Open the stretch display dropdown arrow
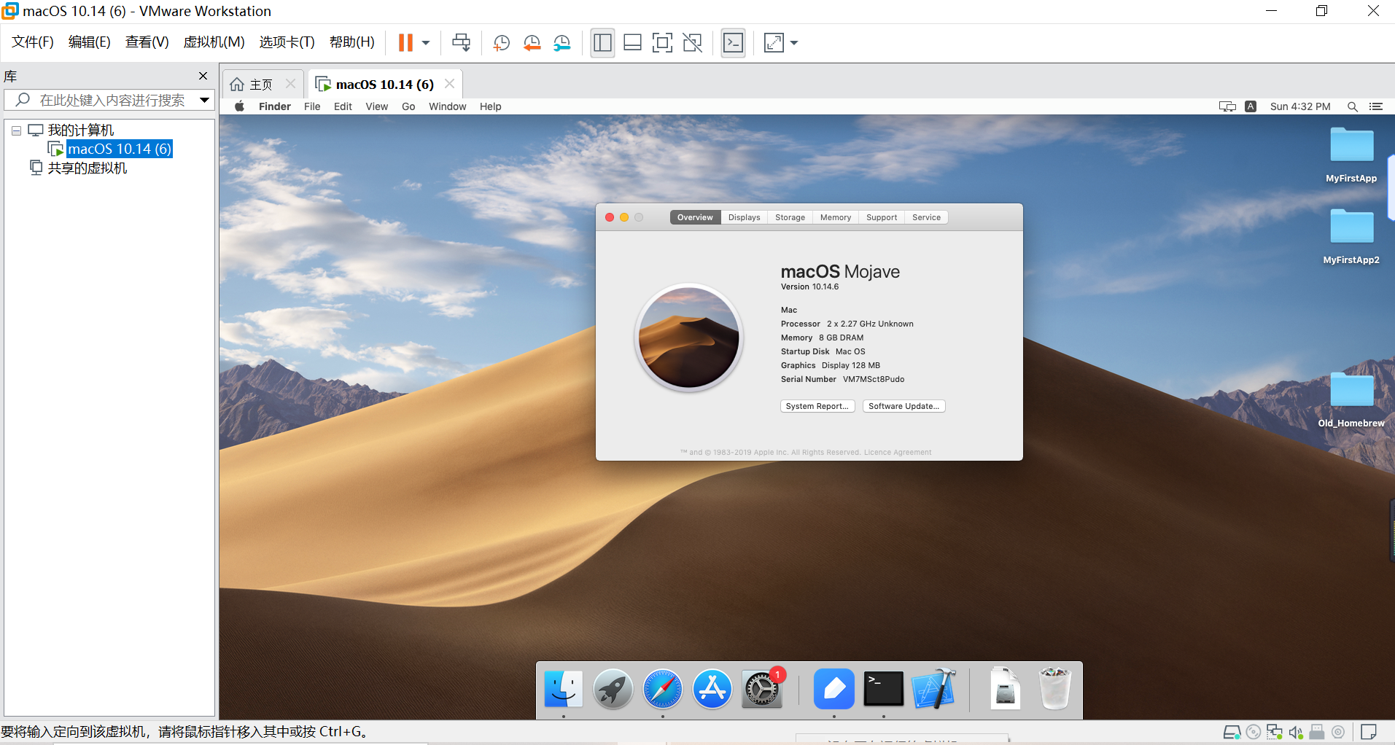This screenshot has width=1395, height=745. (794, 43)
